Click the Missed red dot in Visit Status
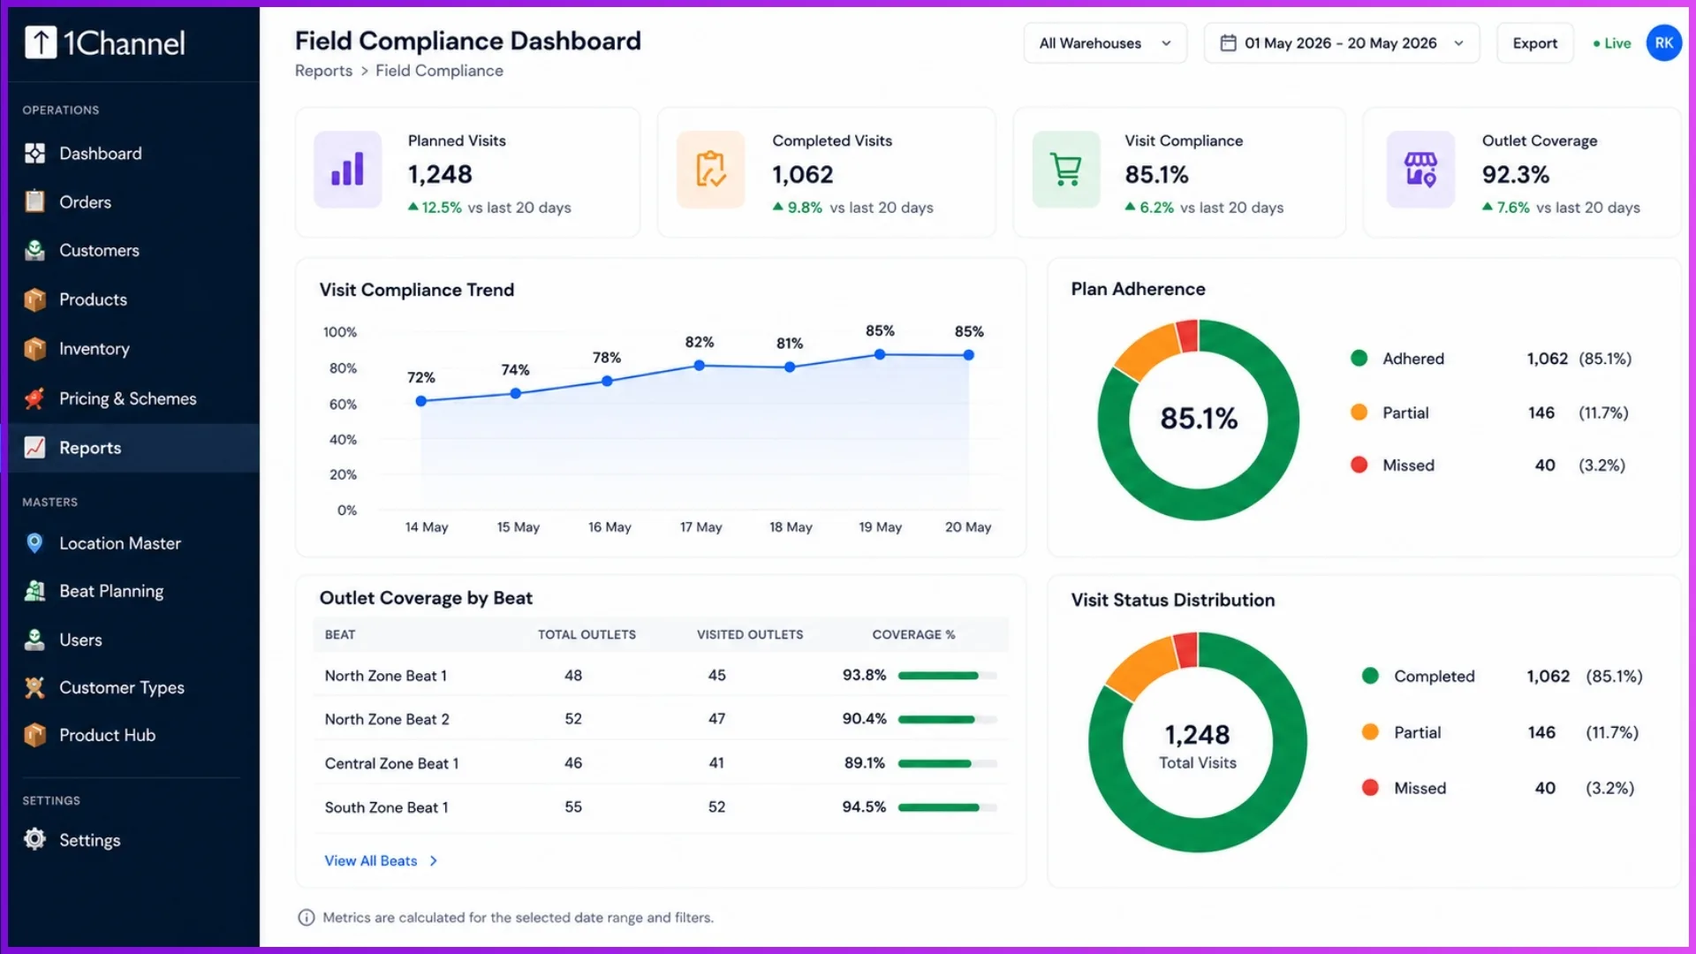 1370,788
